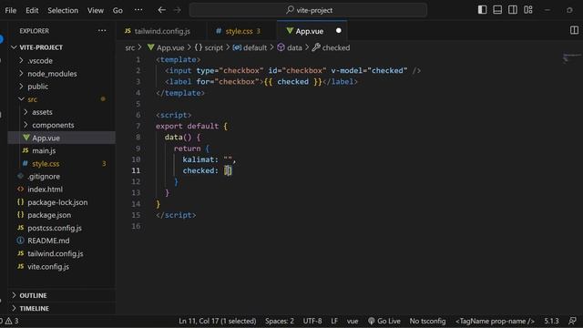This screenshot has width=583, height=328.
Task: Change end of line sequence LF
Action: tap(334, 321)
